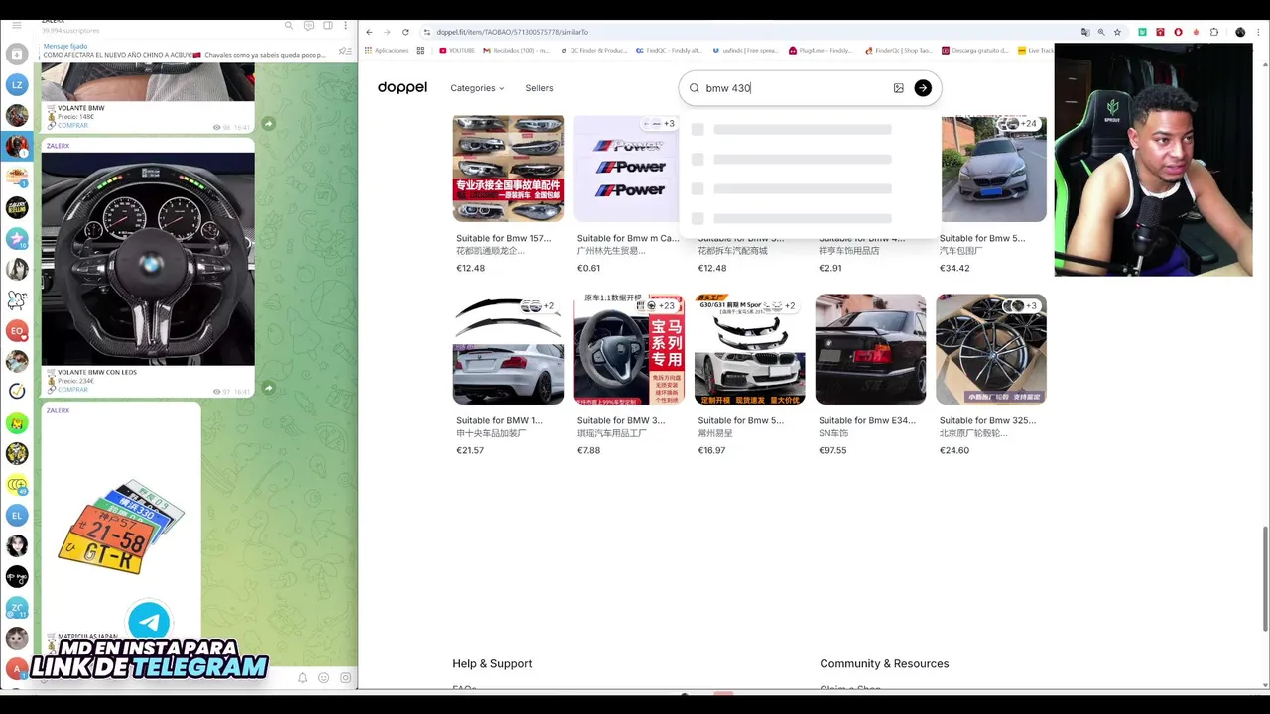This screenshot has width=1270, height=714.
Task: Click the €21.57 price text
Action: click(470, 450)
